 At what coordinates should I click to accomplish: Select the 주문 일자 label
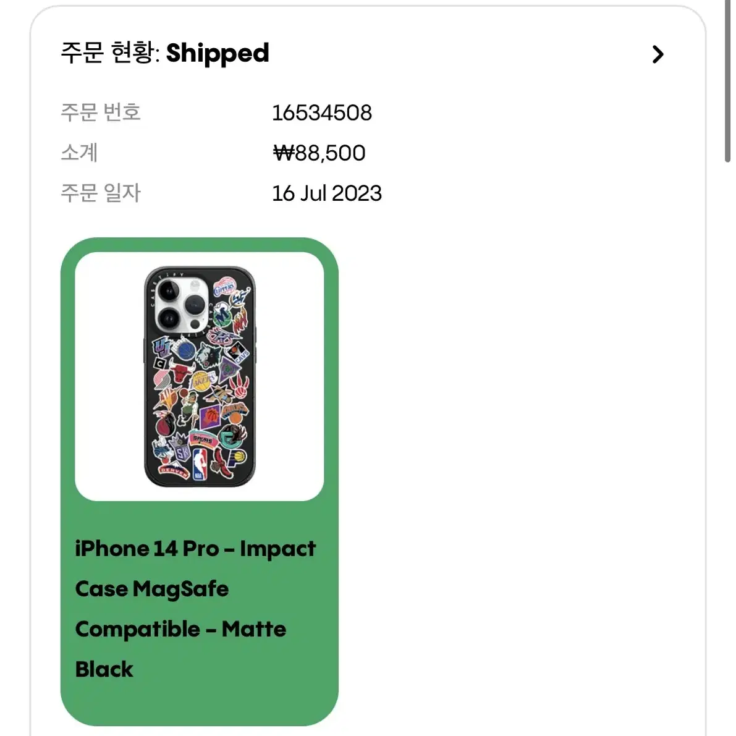click(x=101, y=193)
